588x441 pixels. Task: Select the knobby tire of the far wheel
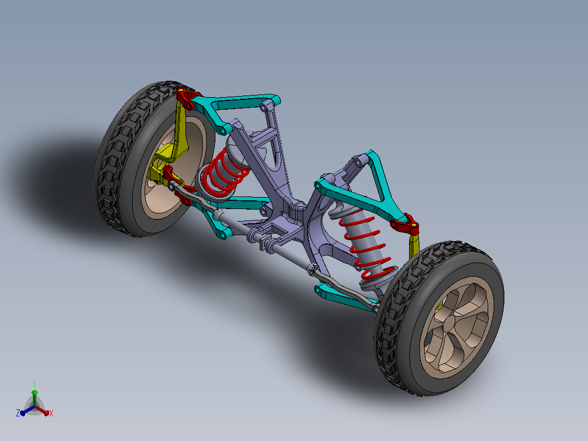click(154, 159)
